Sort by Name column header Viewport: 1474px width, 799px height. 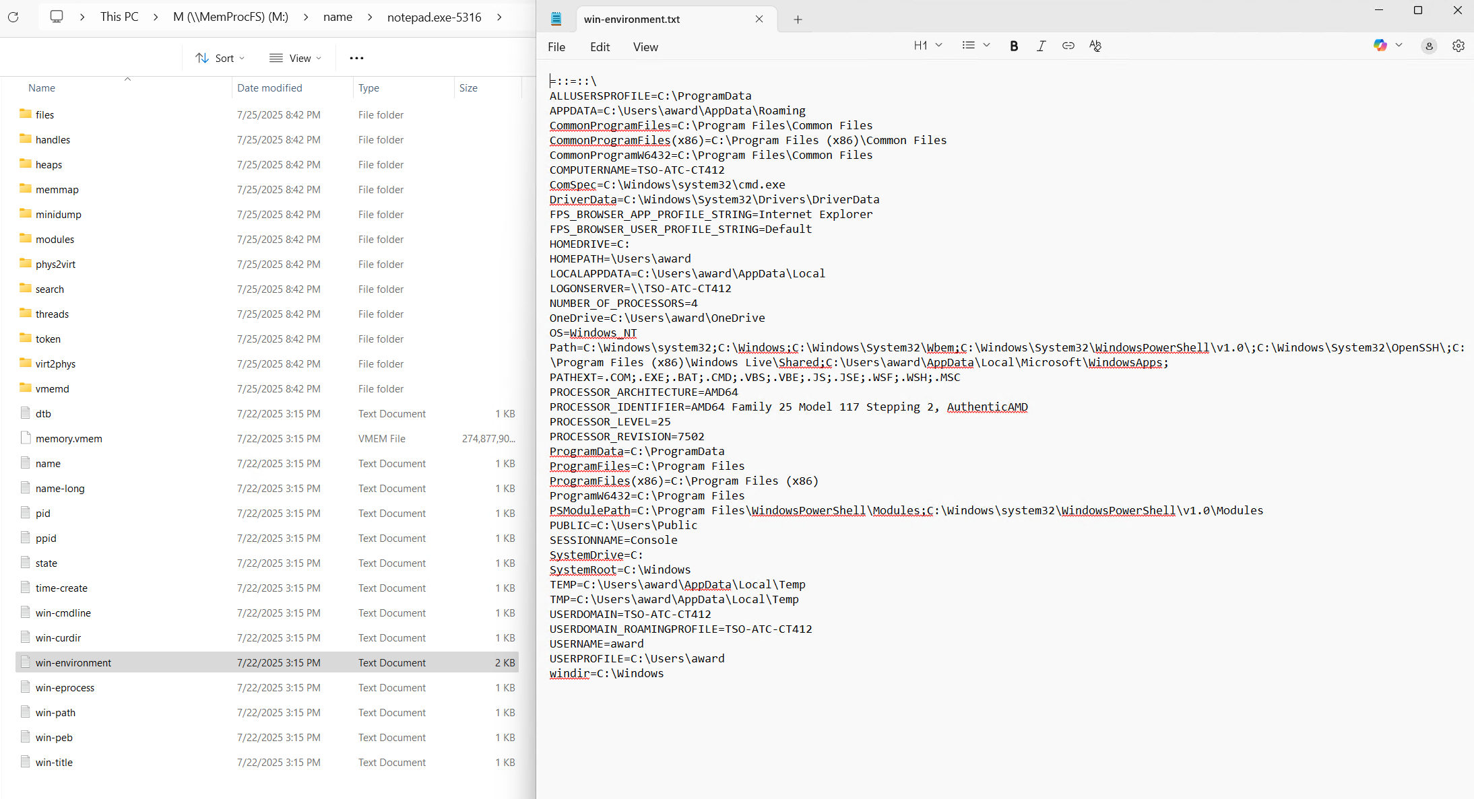coord(42,88)
